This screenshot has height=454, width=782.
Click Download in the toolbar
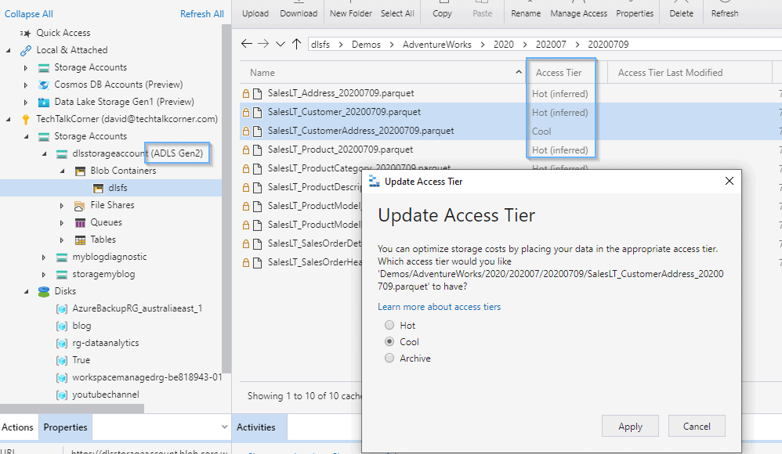point(299,13)
